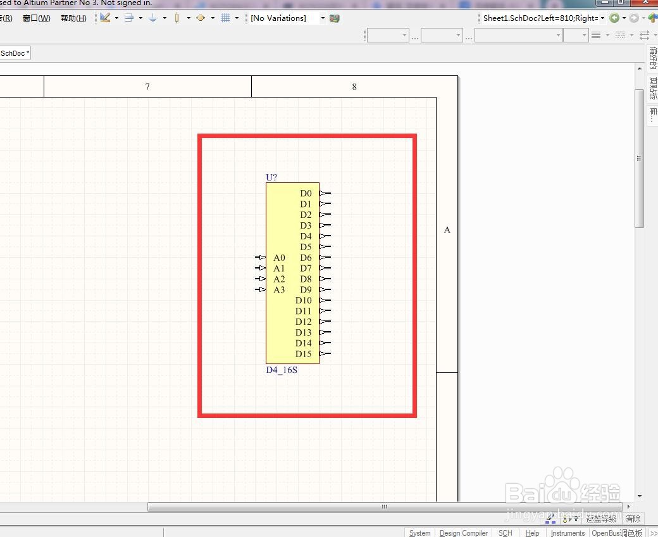
Task: Click the >> status bar overflow button
Action: (653, 533)
